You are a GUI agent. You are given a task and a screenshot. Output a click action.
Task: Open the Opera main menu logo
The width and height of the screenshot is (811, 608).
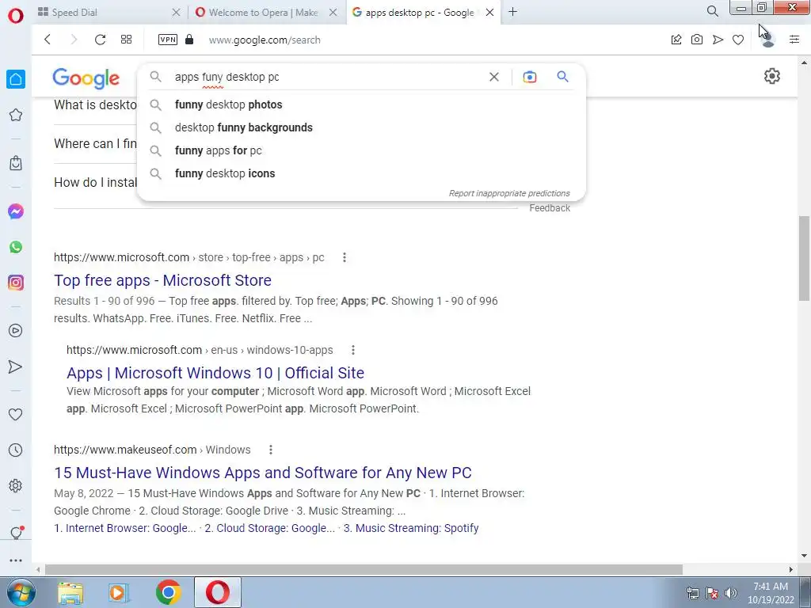pos(16,16)
